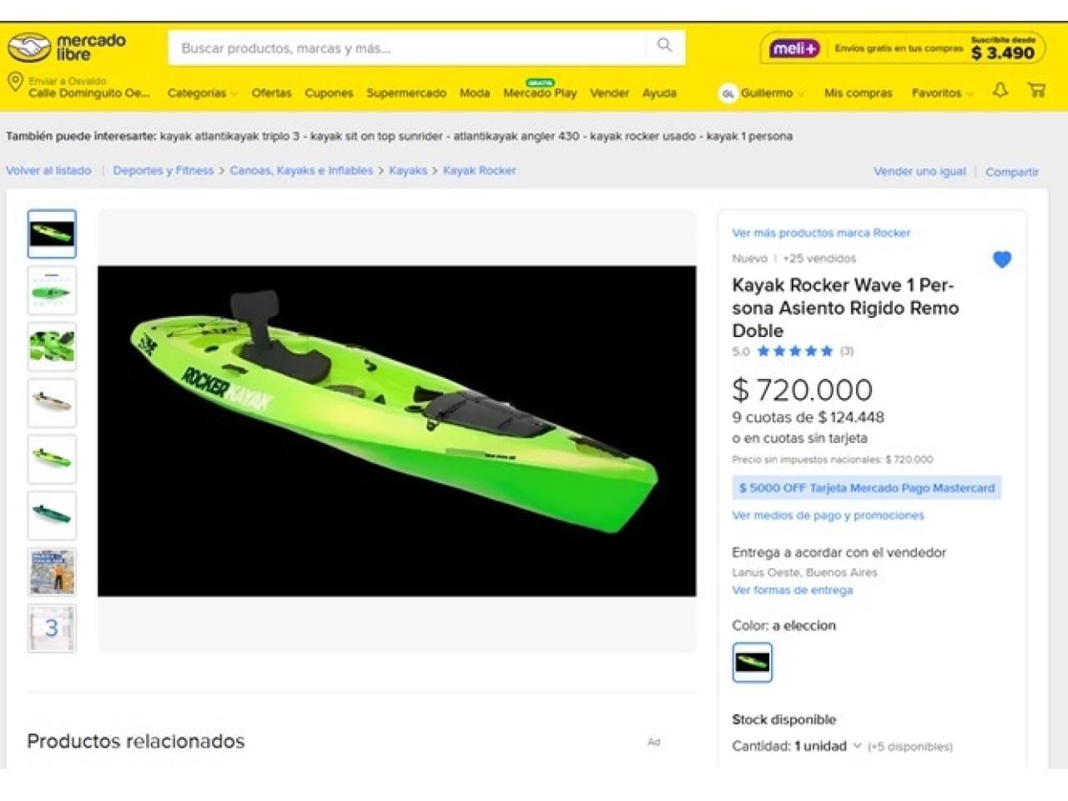This screenshot has width=1068, height=801.
Task: Open the Ofertas menu item
Action: click(272, 93)
